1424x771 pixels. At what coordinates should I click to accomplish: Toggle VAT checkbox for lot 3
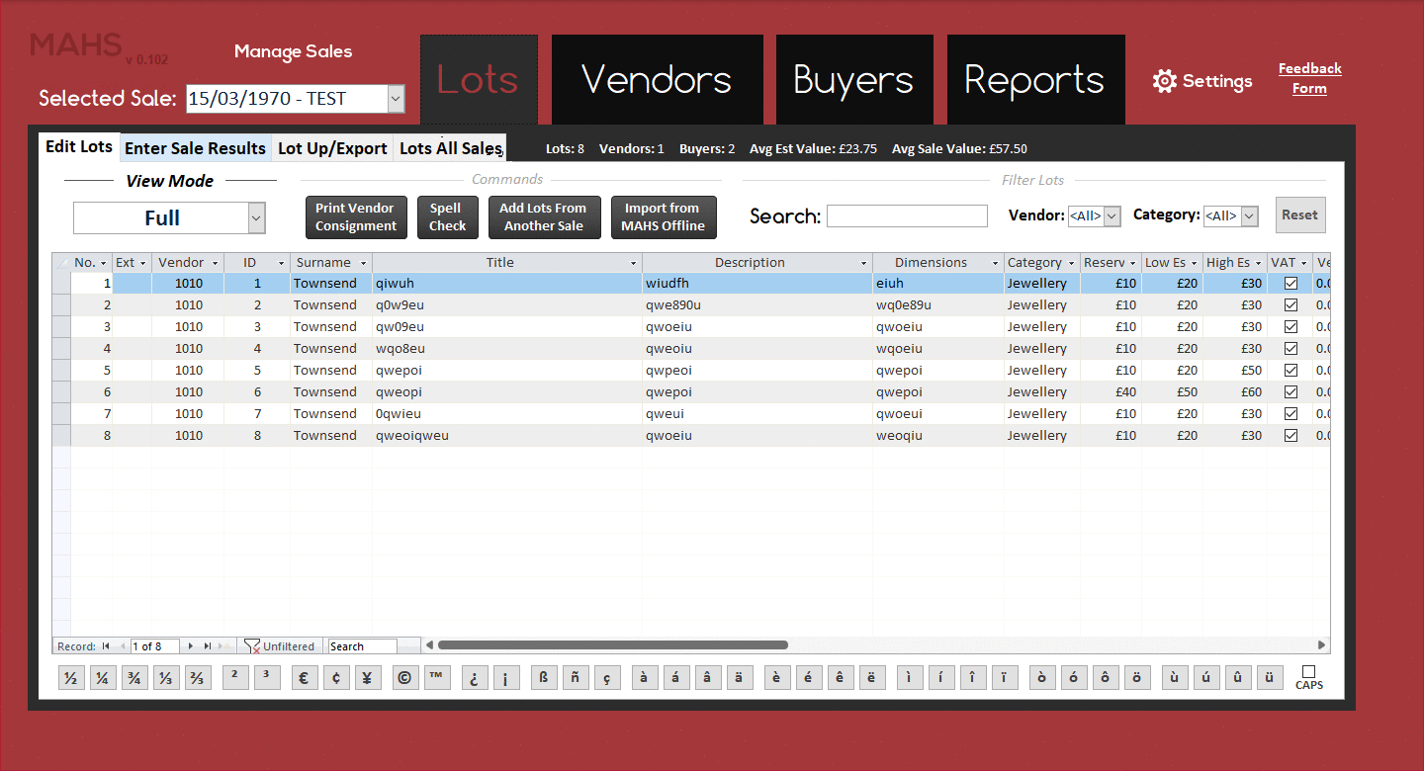(x=1290, y=326)
